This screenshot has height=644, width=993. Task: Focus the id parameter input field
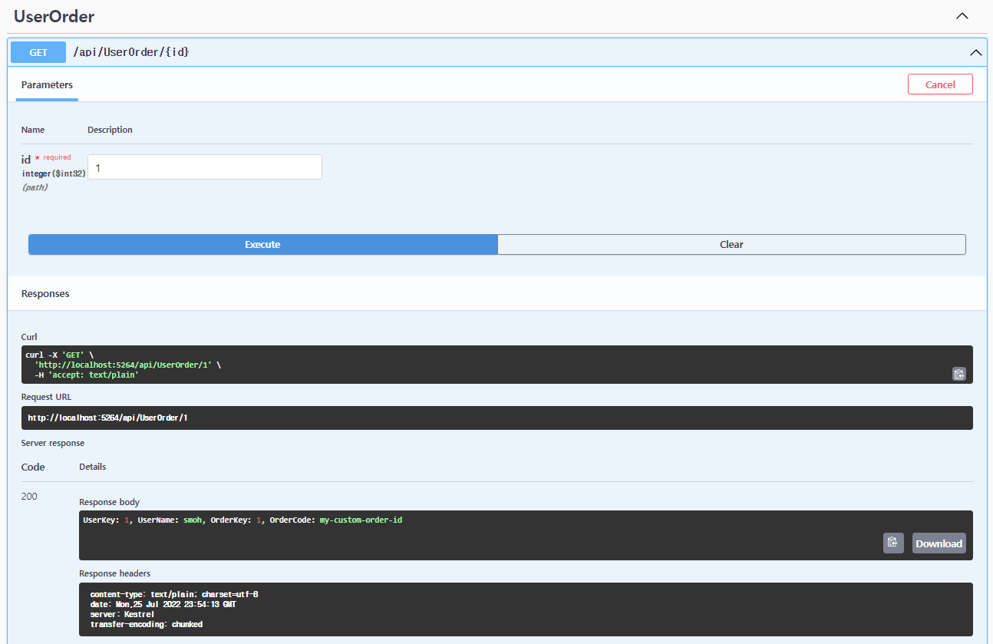click(205, 167)
